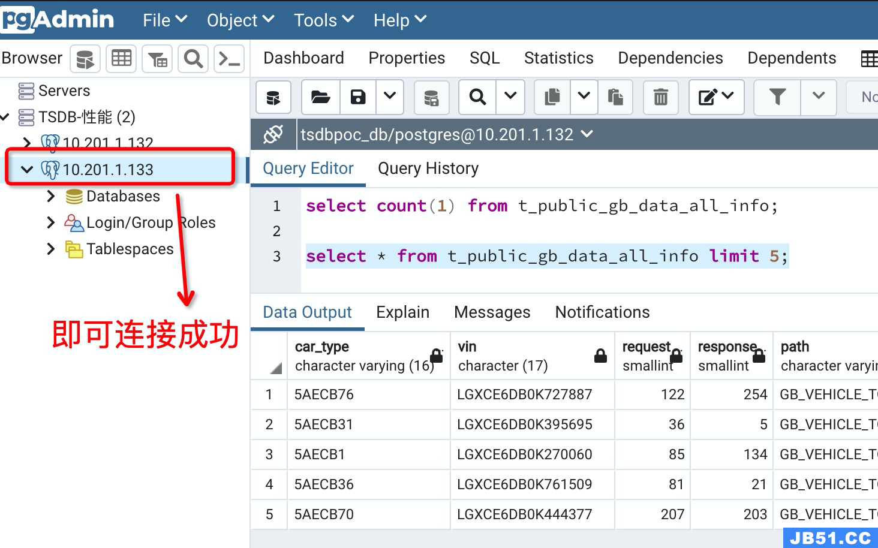Expand the Tablespaces node
878x548 pixels.
[51, 249]
